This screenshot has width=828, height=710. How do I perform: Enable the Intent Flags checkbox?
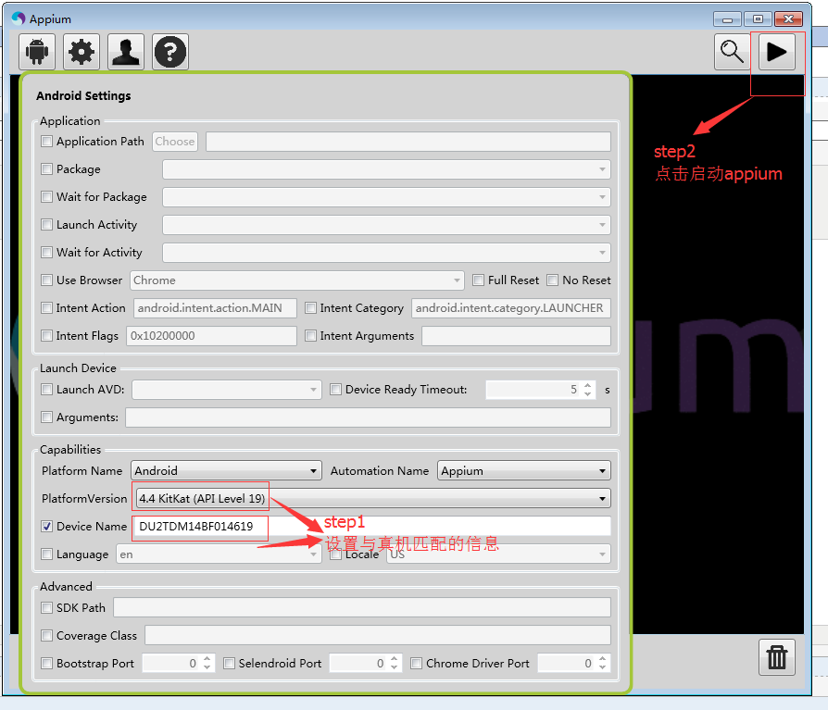pos(47,336)
